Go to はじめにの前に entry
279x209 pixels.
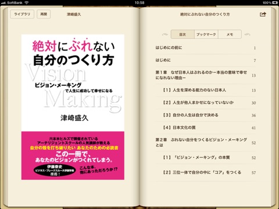(x=206, y=48)
